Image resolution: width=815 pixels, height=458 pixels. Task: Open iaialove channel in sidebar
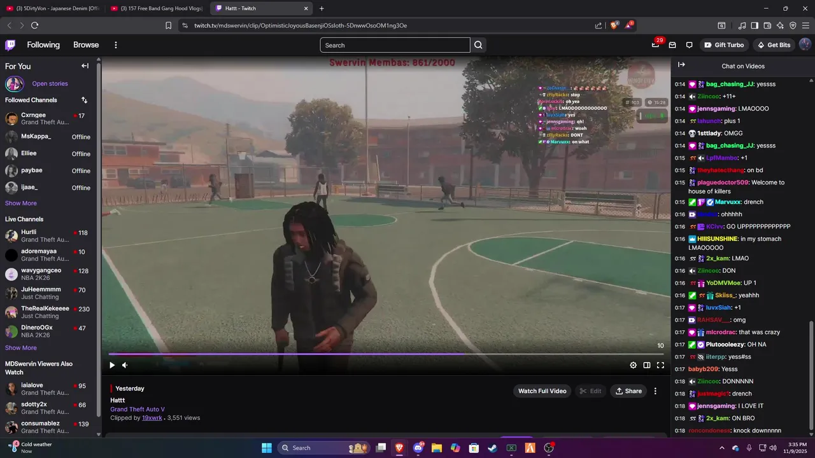pyautogui.click(x=48, y=389)
